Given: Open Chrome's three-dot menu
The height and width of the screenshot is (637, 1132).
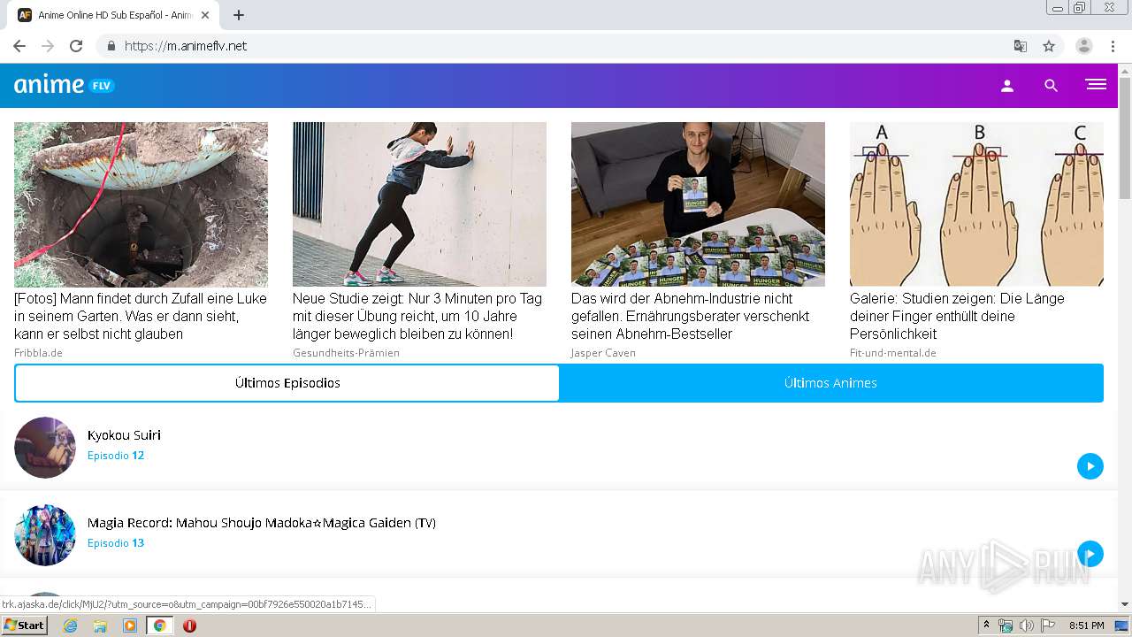Looking at the screenshot, I should [x=1113, y=46].
